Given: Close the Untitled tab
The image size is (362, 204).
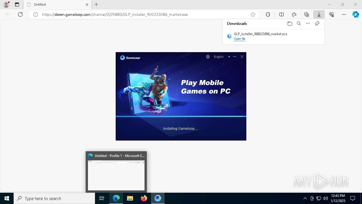Looking at the screenshot, I should 87,5.
